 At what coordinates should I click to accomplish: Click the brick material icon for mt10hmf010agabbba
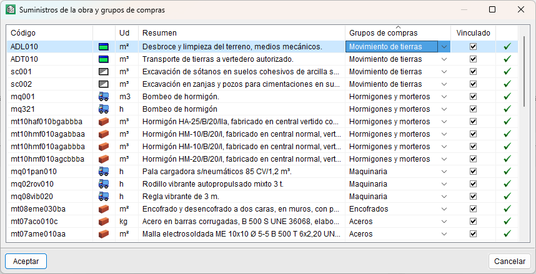tap(104, 147)
